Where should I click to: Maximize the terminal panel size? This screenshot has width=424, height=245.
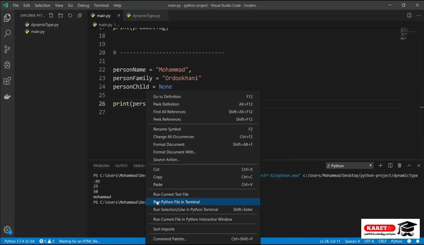(409, 166)
